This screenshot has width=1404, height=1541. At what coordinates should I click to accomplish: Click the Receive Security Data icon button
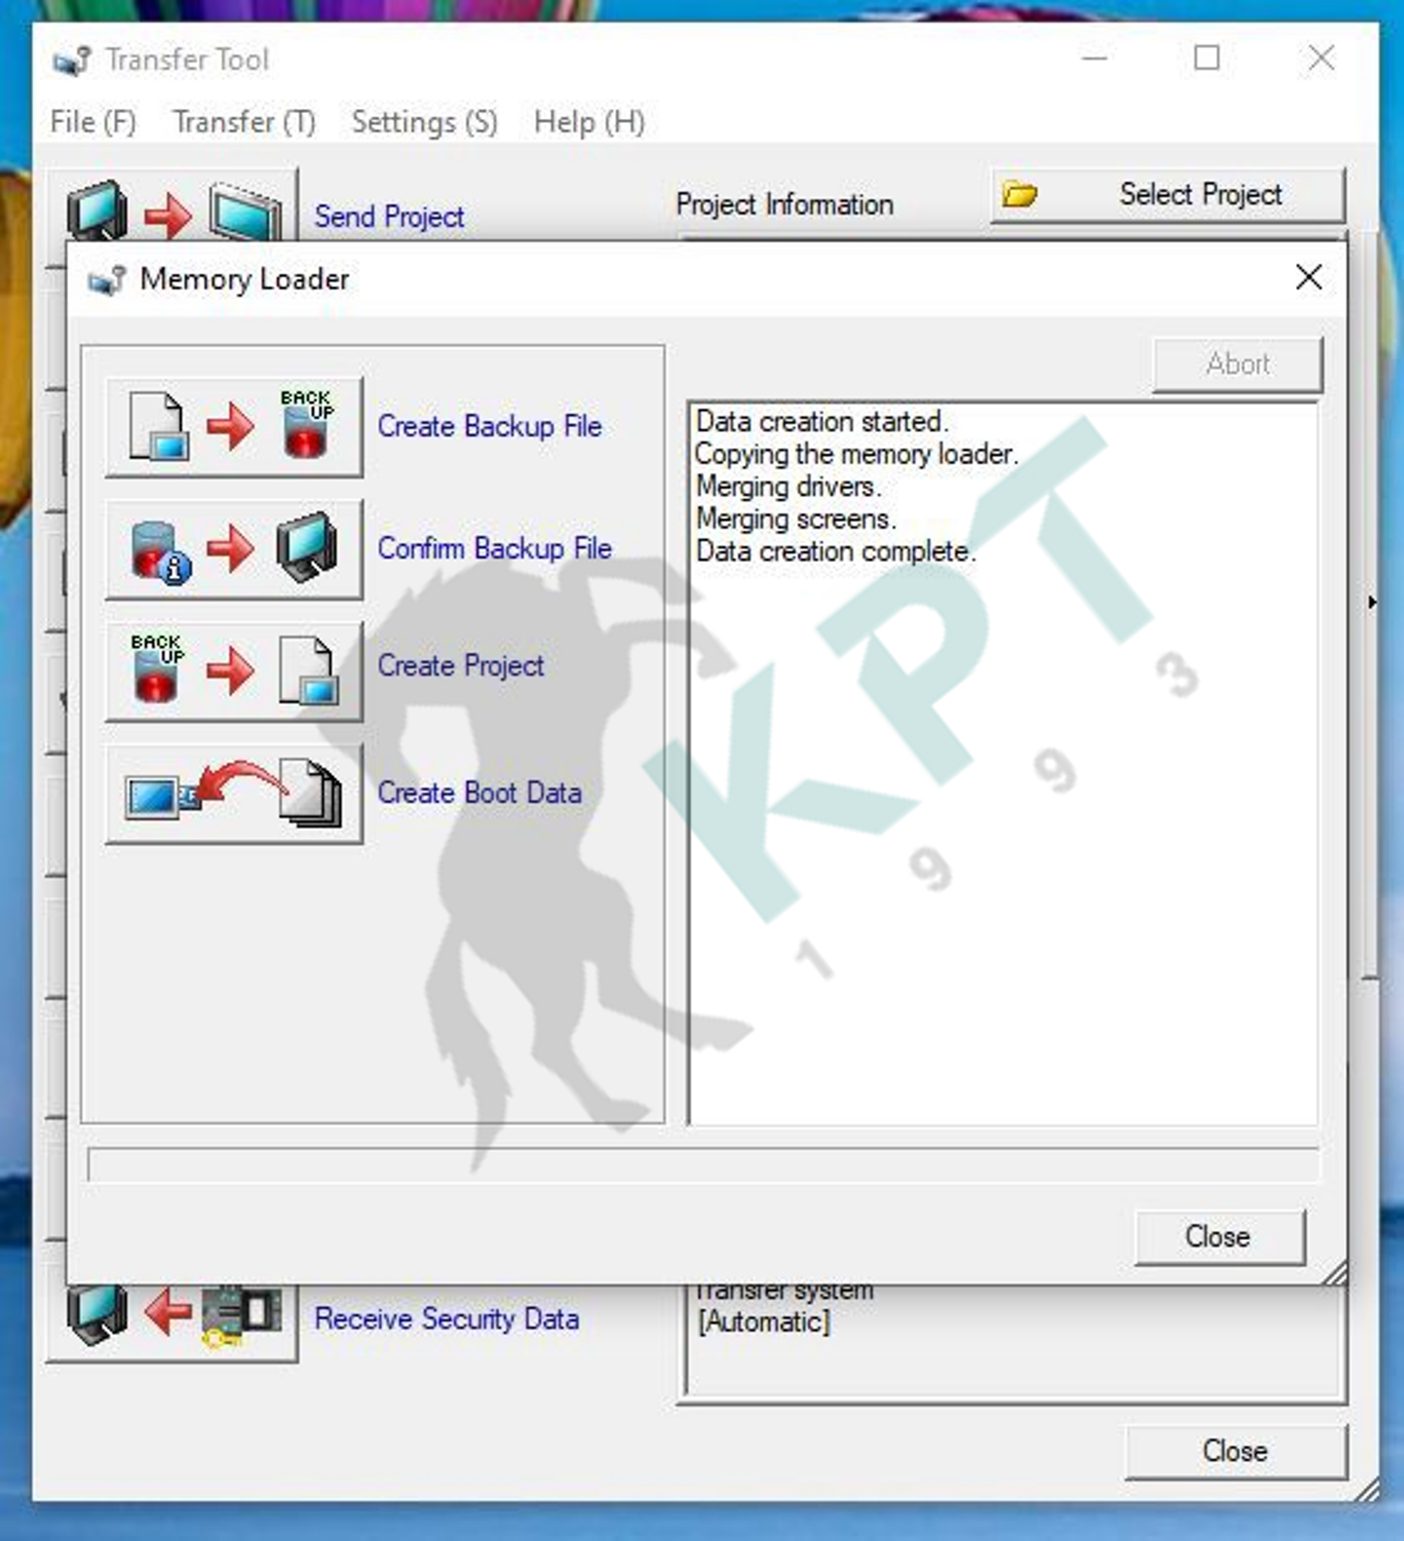click(173, 1323)
